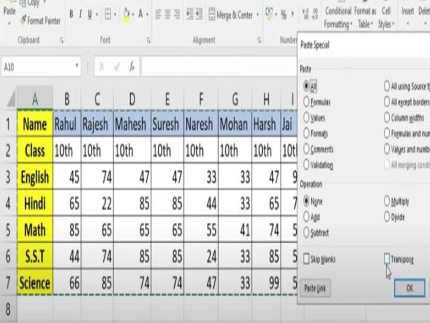Open the Font dialog launcher
Screen dimensions: 430x323
click(x=148, y=41)
